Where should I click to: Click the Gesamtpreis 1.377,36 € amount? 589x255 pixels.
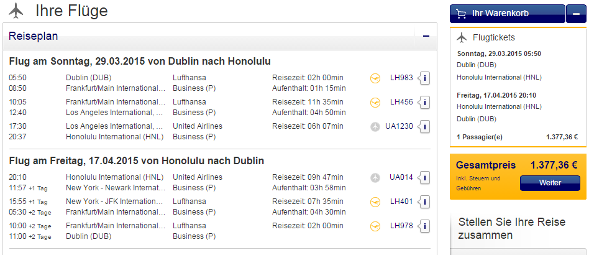tap(554, 165)
